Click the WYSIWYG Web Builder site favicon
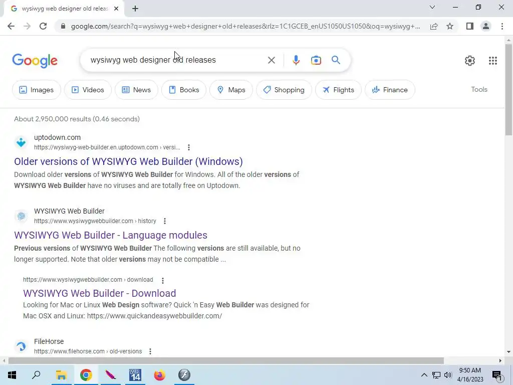This screenshot has width=513, height=385. 21,216
